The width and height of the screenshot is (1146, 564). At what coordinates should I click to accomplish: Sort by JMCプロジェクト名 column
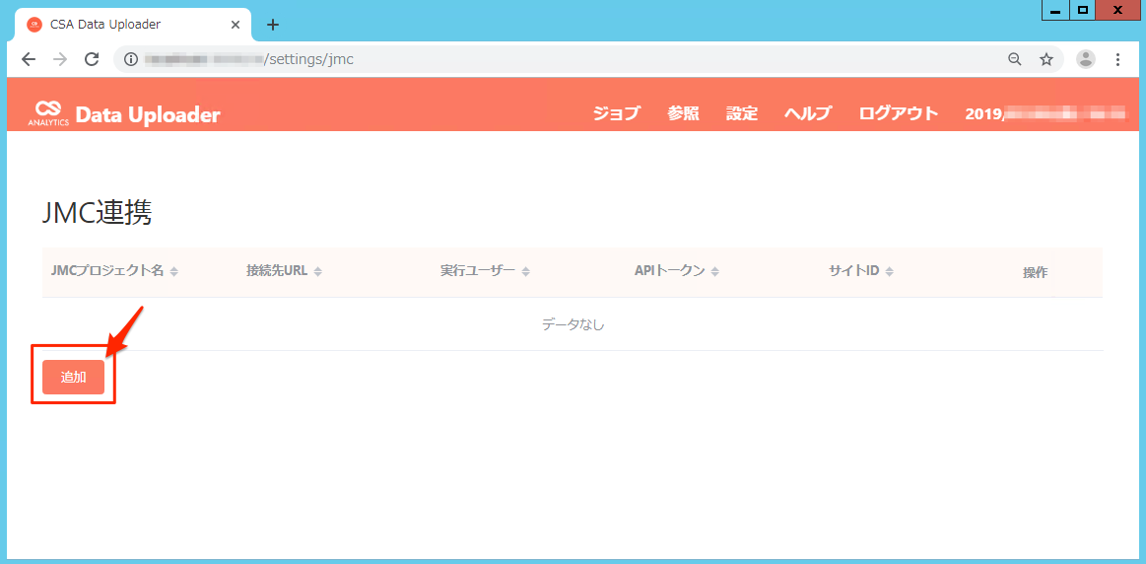pos(114,271)
